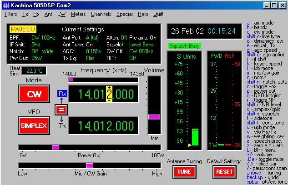
Task: Click the frequency band position slider handle
Action: click(71, 80)
